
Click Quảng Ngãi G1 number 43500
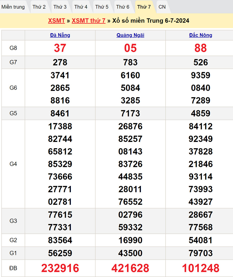(x=130, y=253)
